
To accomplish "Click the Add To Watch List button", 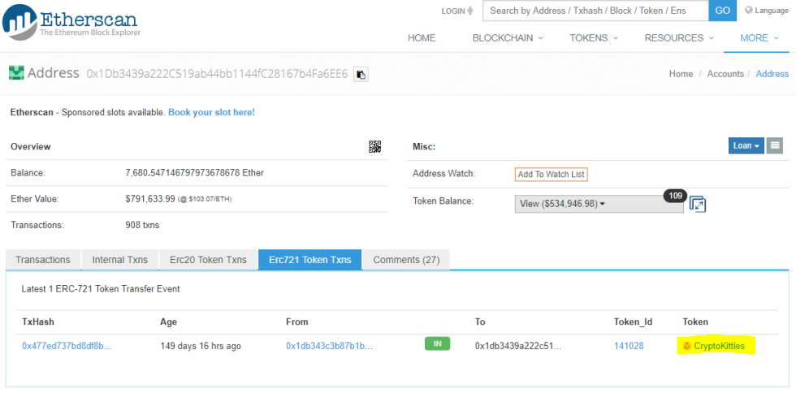I will pos(551,175).
